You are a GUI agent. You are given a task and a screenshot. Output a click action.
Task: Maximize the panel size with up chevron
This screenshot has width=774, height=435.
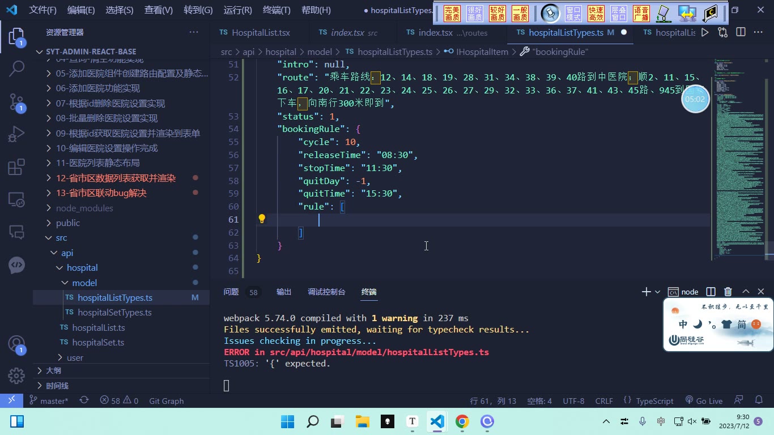click(x=746, y=292)
